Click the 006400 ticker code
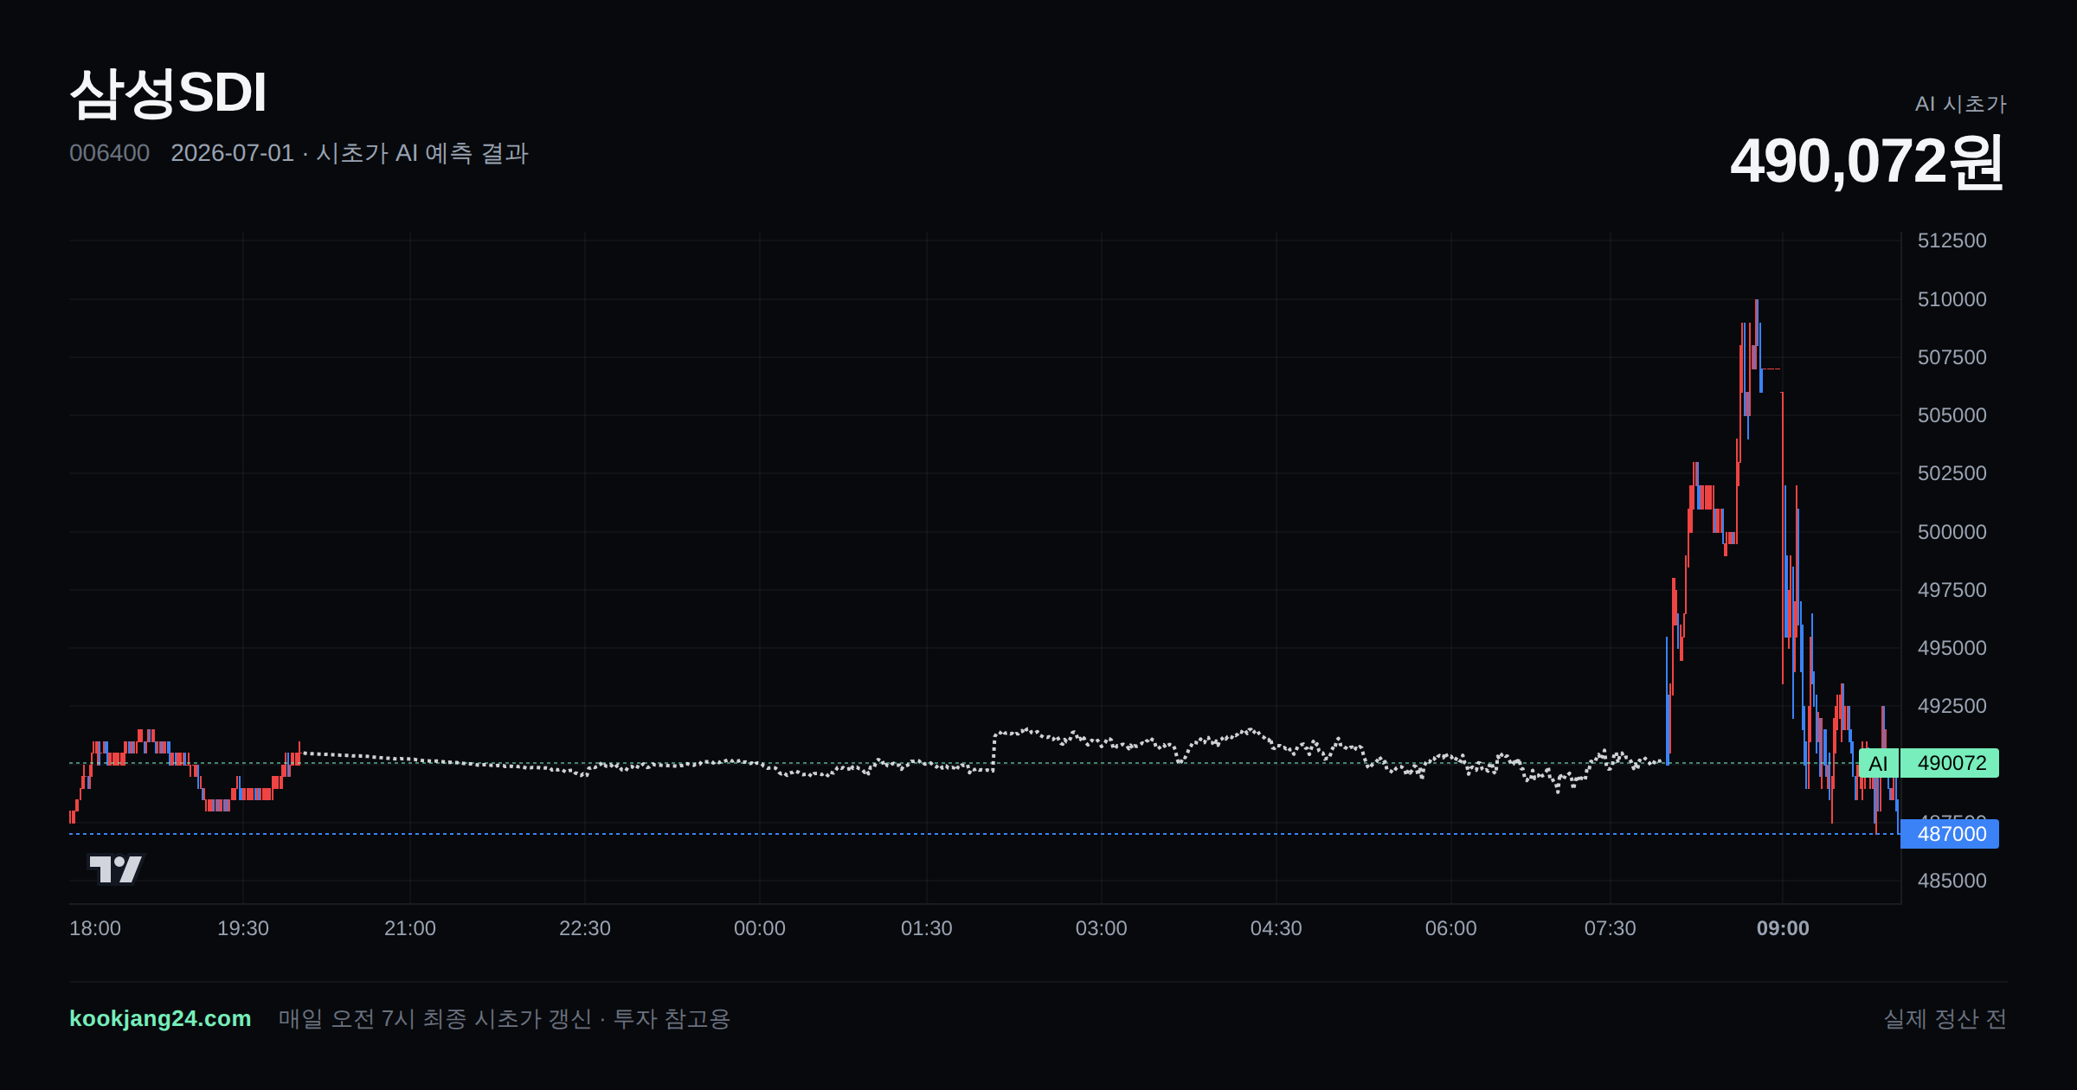Image resolution: width=2077 pixels, height=1090 pixels. coord(110,153)
